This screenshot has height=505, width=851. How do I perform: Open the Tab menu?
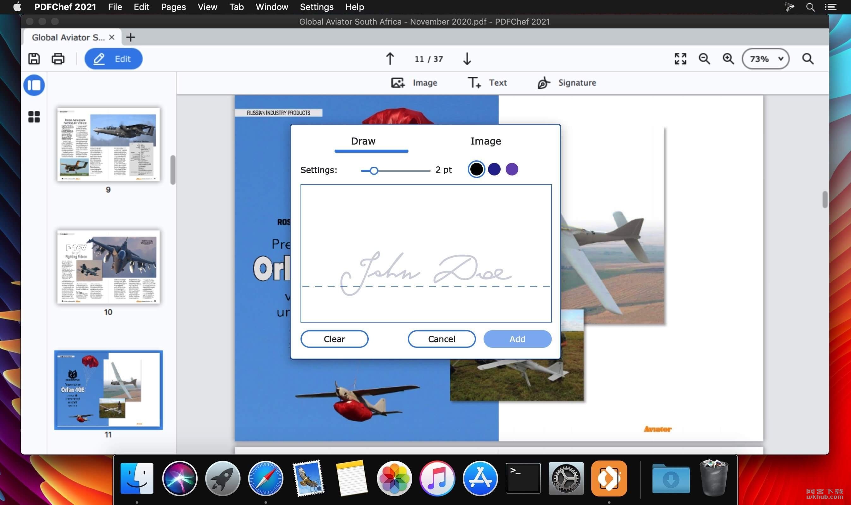coord(236,7)
